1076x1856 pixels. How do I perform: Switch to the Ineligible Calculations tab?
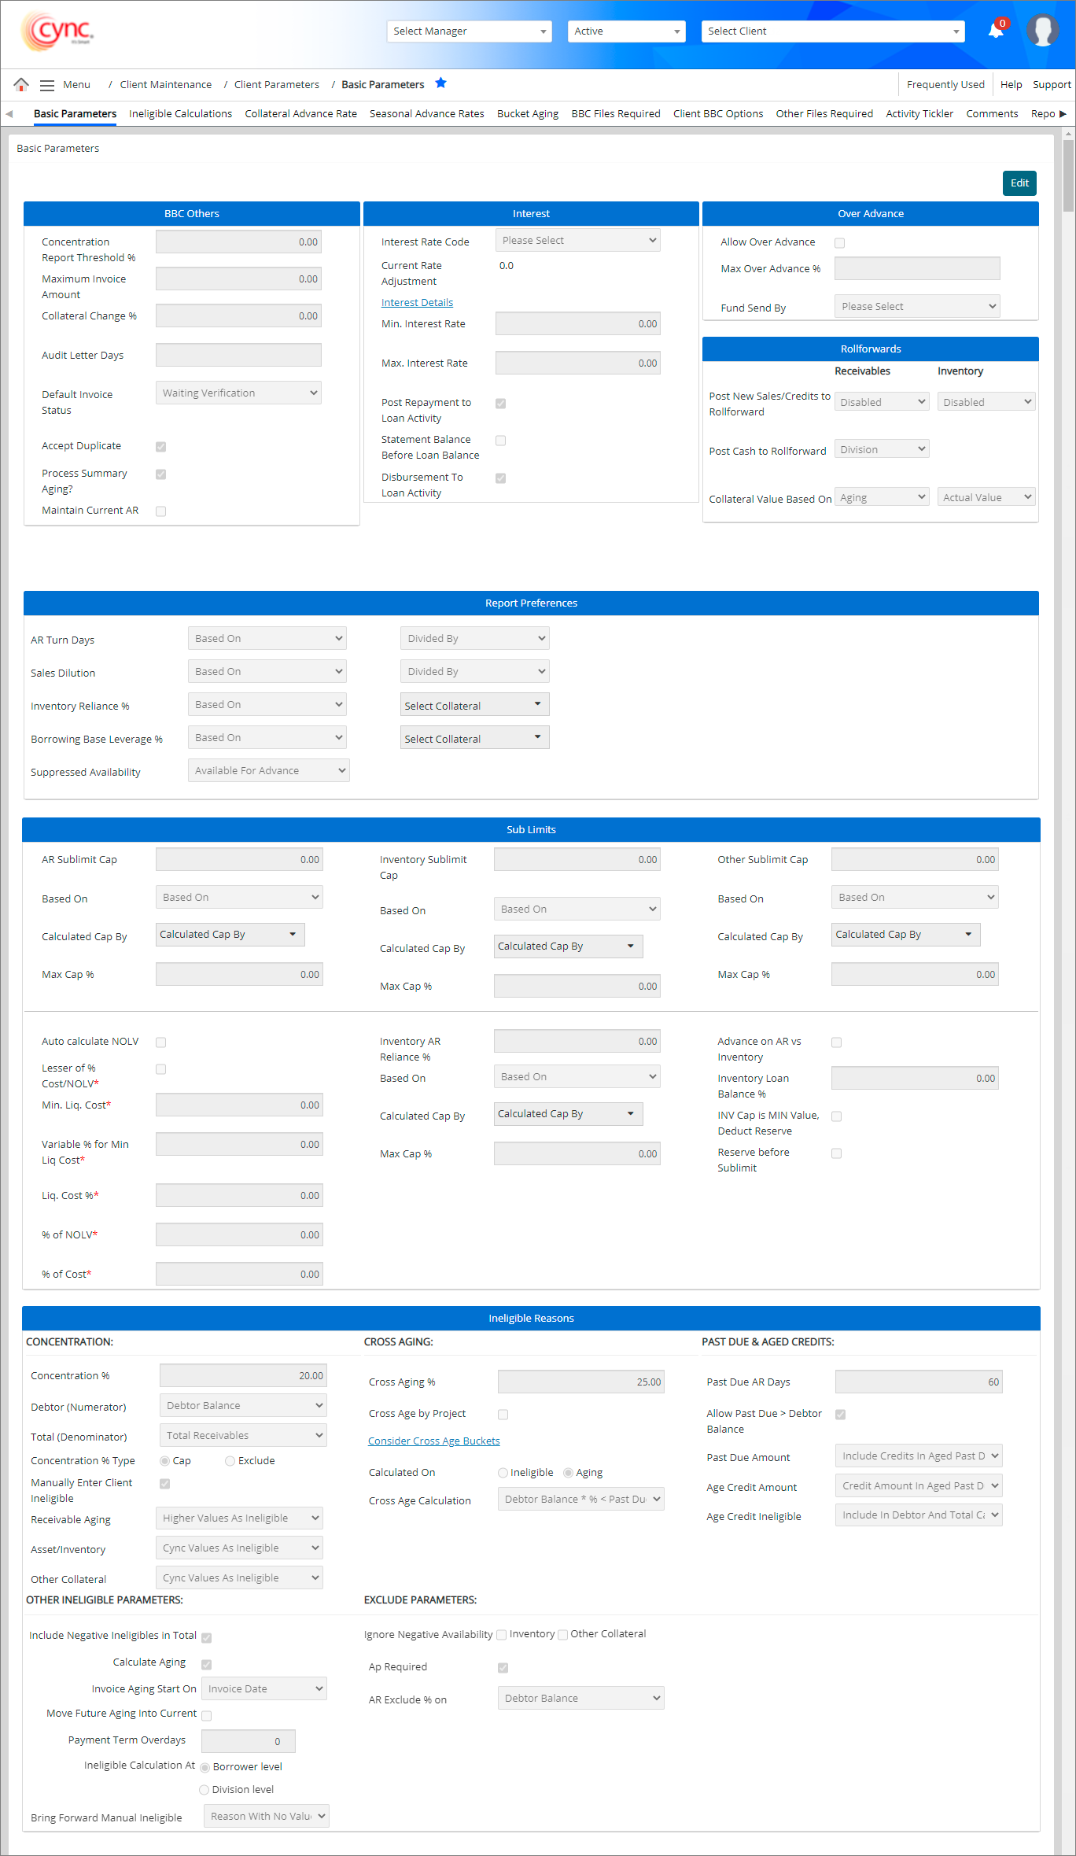[180, 114]
